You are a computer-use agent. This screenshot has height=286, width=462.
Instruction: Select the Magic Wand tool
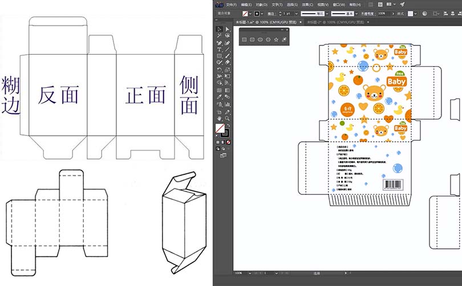point(219,35)
